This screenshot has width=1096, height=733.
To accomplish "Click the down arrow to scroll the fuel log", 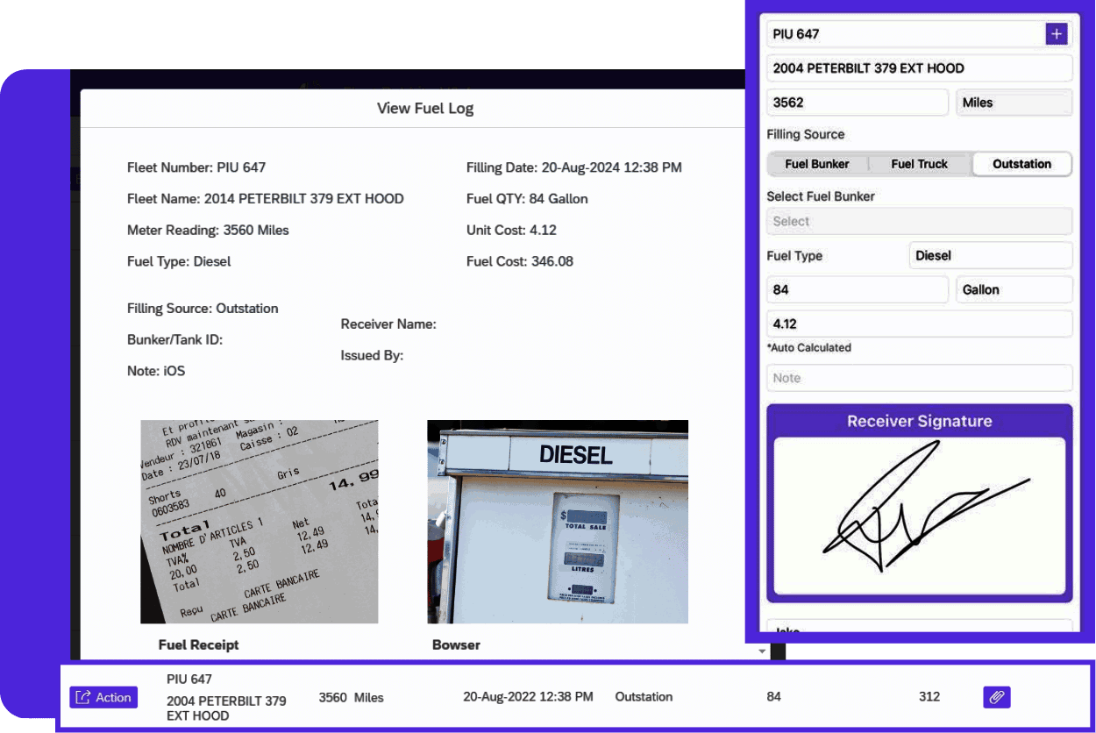I will click(x=759, y=651).
